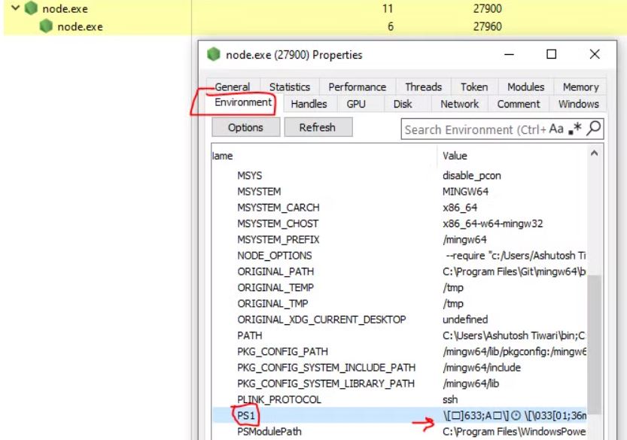The image size is (627, 440).
Task: Open the Performance tab
Action: (357, 86)
